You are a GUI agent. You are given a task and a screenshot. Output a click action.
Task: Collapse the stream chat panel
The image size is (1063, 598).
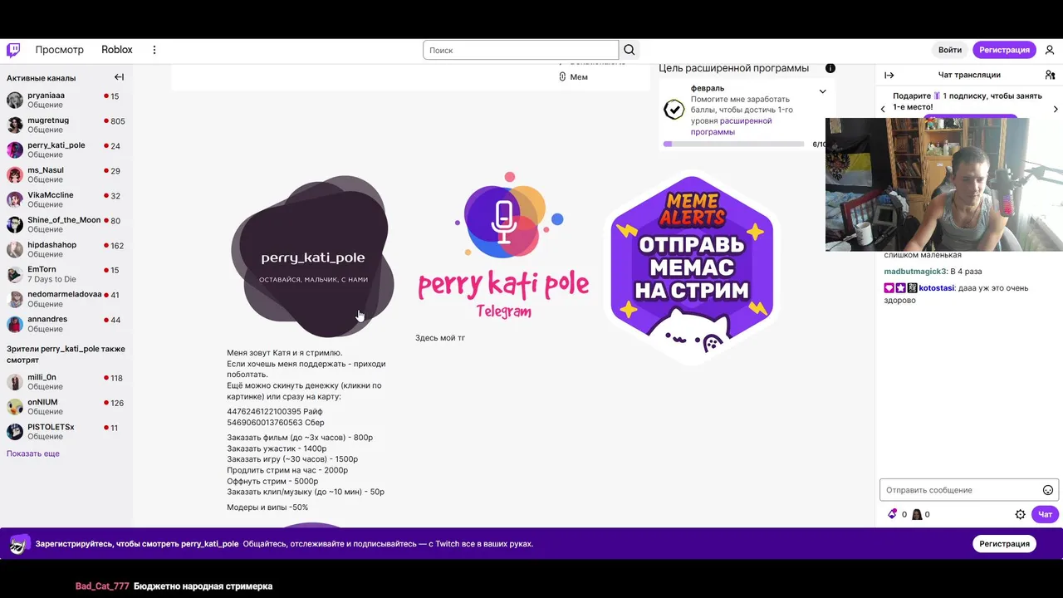pos(889,75)
